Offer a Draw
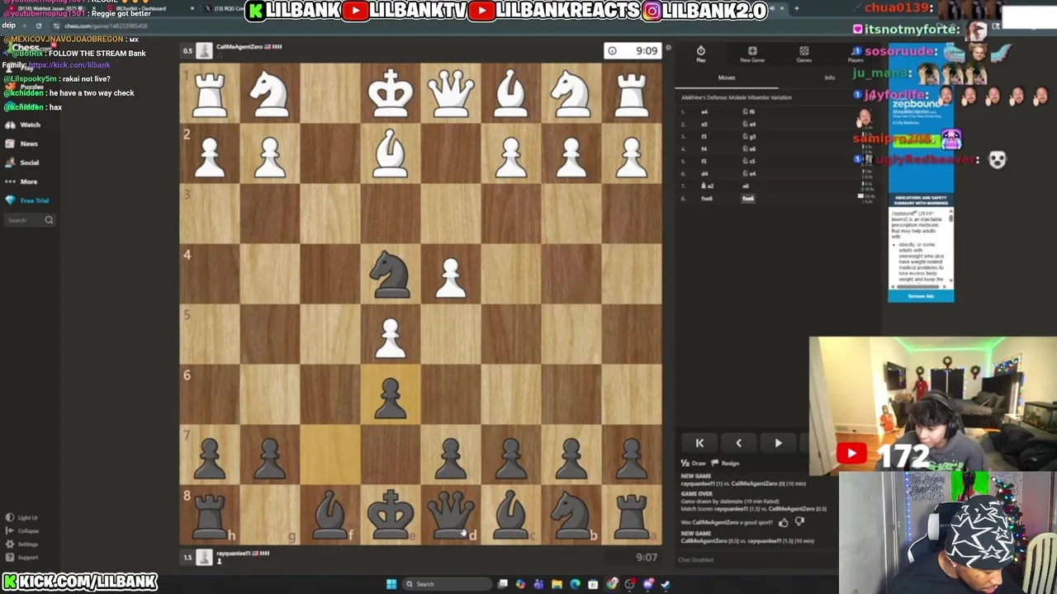Viewport: 1057px width, 594px height. 694,464
